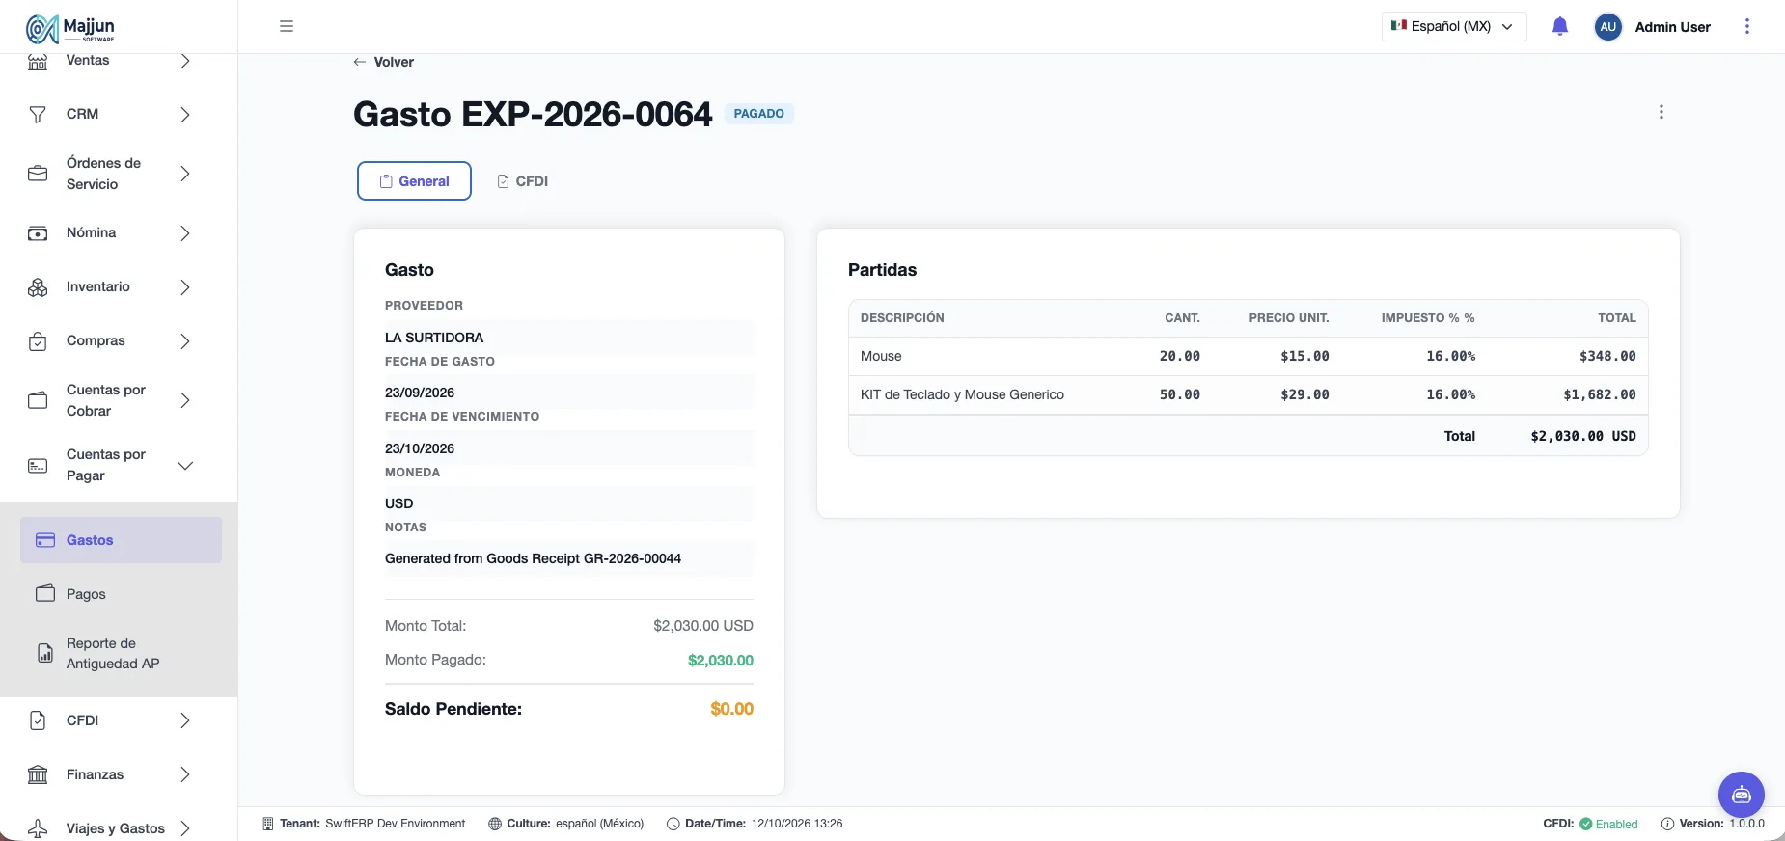This screenshot has height=841, width=1785.
Task: Open the Español (MX) language dropdown
Action: click(1454, 26)
